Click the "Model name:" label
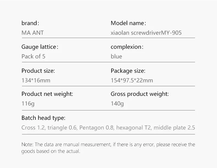 point(128,23)
